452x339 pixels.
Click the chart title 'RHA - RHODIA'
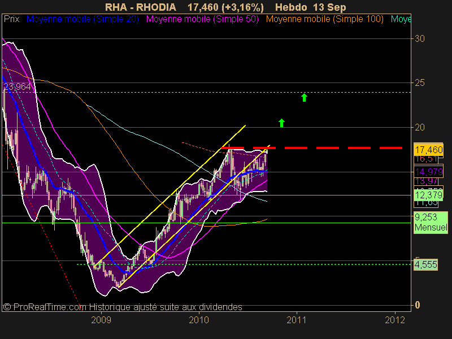(x=140, y=7)
